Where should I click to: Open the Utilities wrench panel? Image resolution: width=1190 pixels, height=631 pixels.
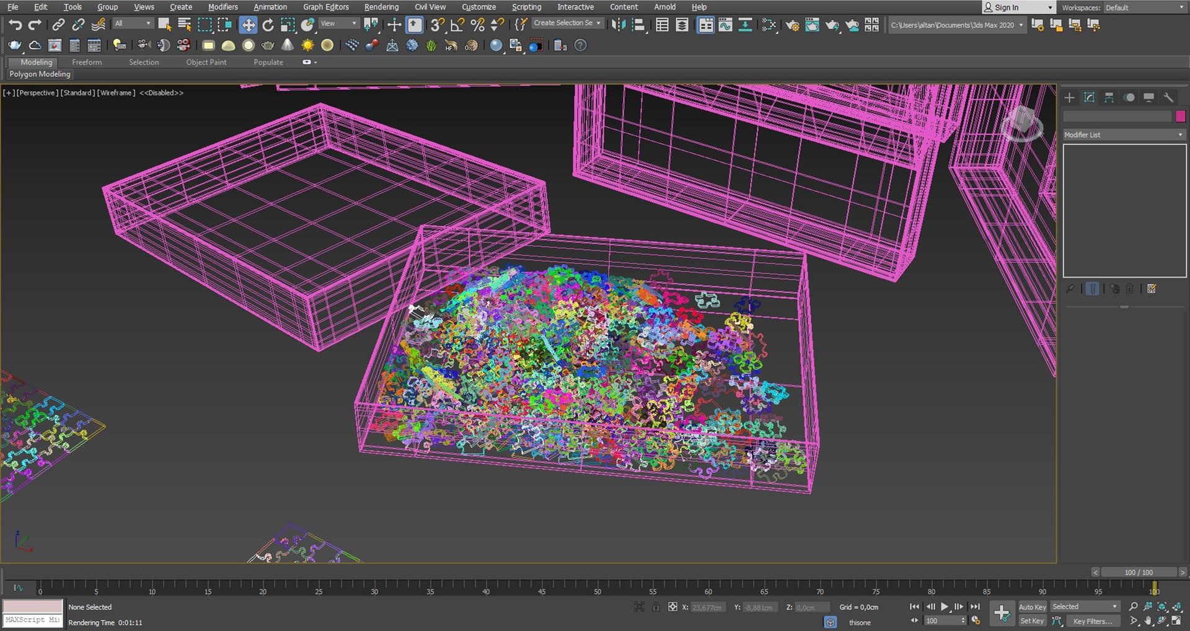1168,97
